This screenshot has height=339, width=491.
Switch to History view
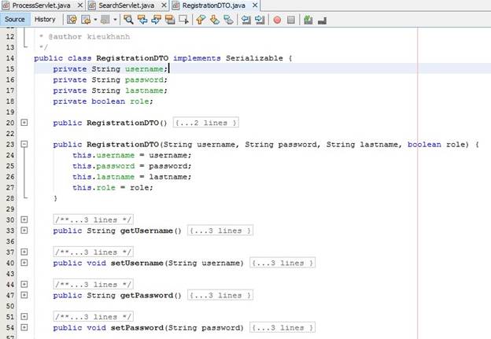45,20
